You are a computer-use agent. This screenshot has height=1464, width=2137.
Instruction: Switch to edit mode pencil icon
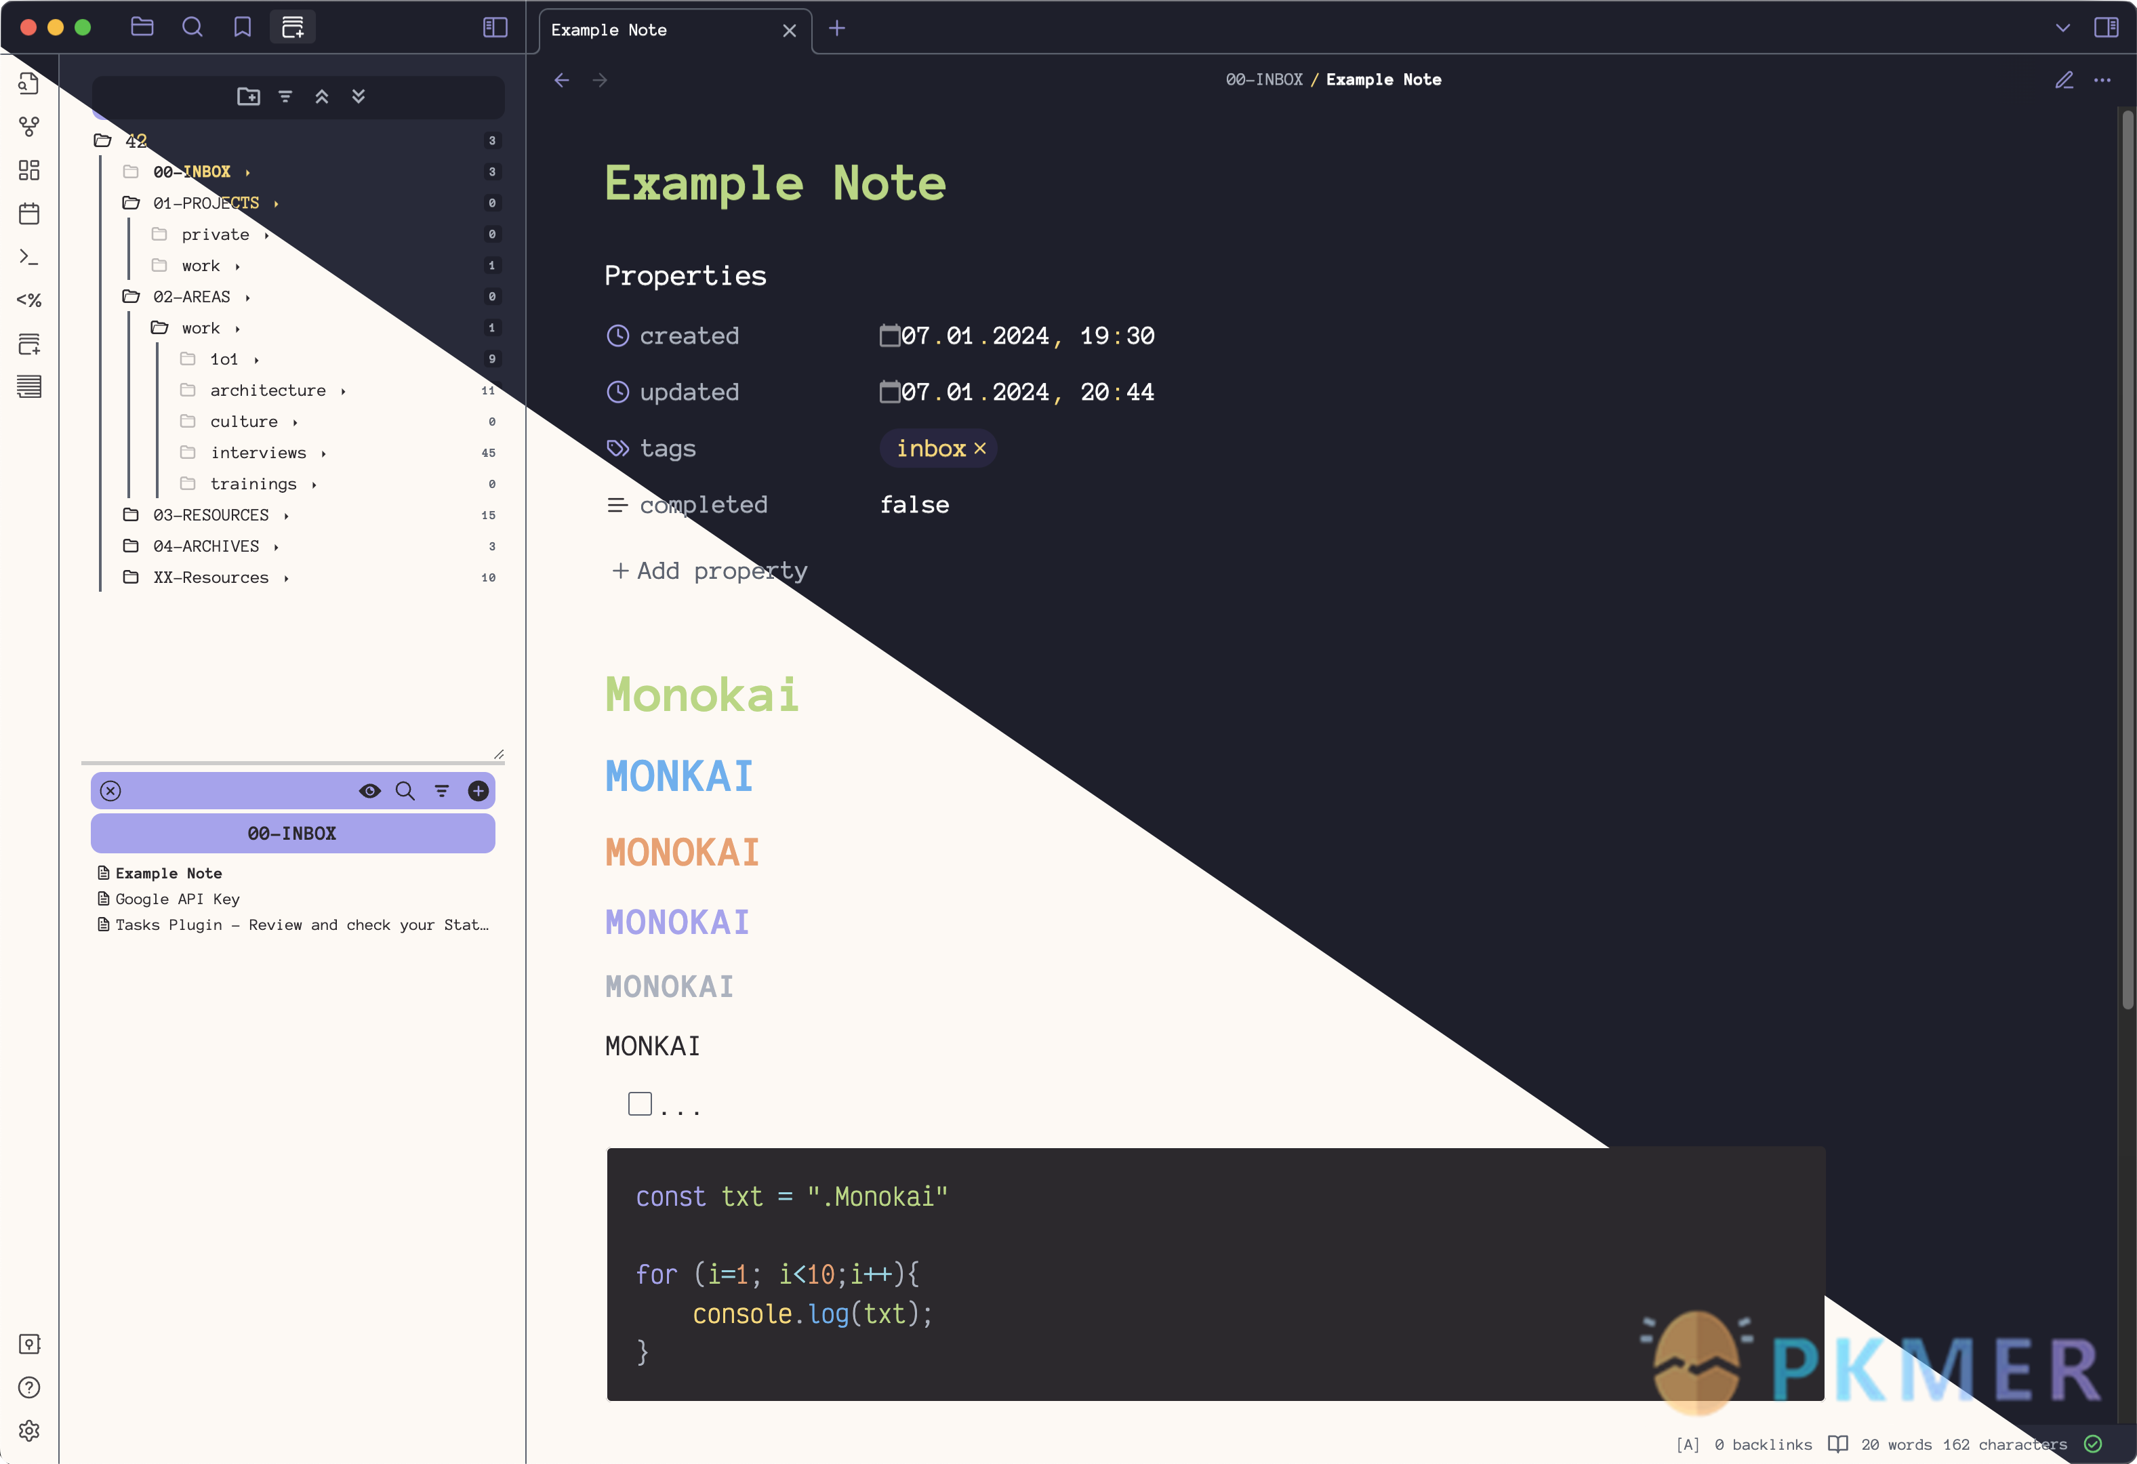pyautogui.click(x=2064, y=80)
